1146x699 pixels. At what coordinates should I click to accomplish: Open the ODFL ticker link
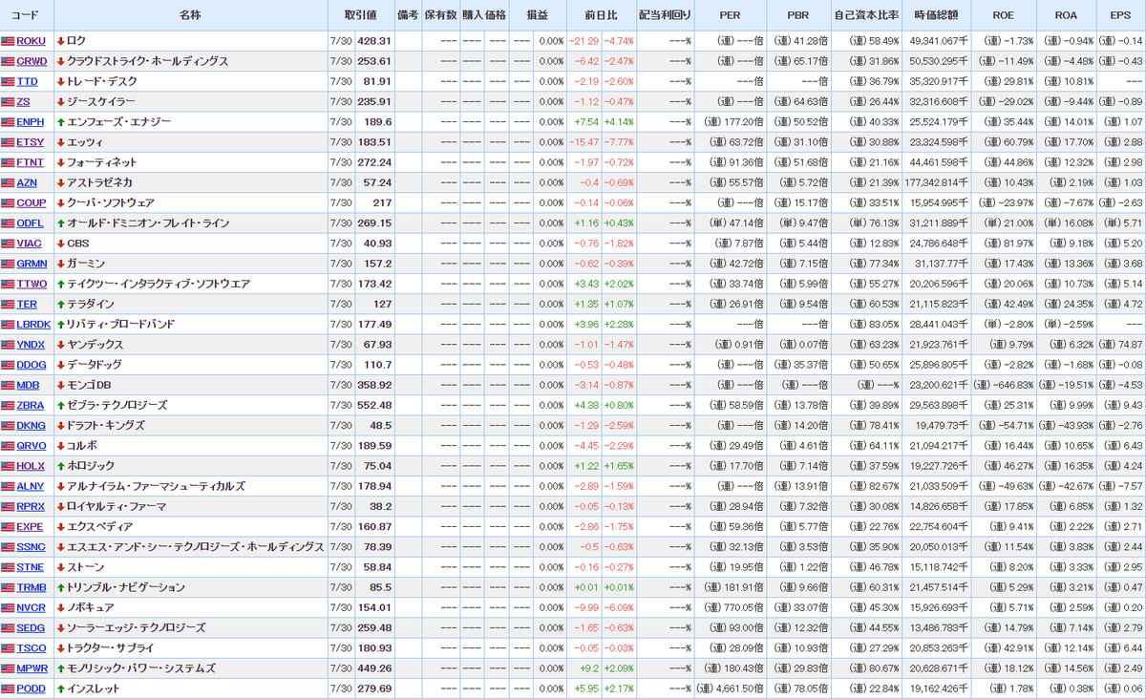30,223
